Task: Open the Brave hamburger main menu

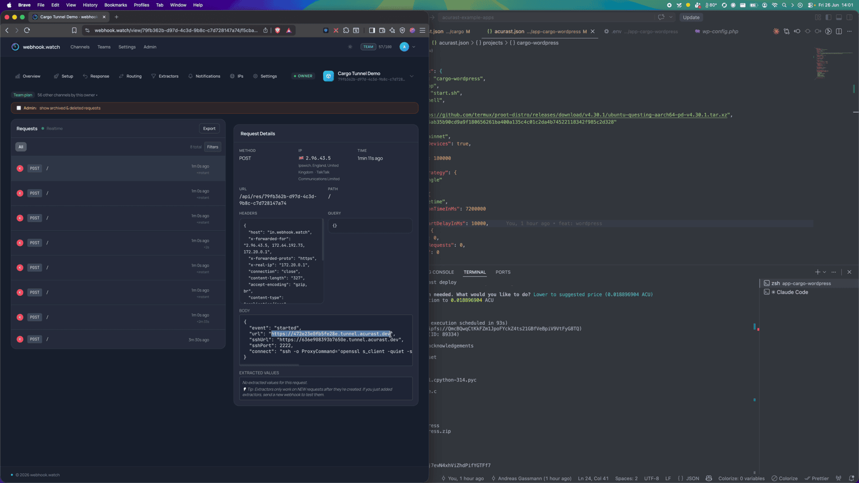Action: point(423,31)
